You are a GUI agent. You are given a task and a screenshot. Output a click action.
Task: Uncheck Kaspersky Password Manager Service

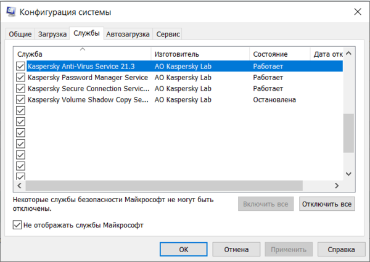pos(20,78)
